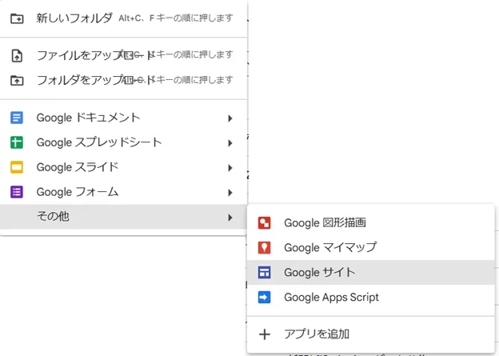Expand the Google ドキュメント submenu arrow

click(x=230, y=118)
